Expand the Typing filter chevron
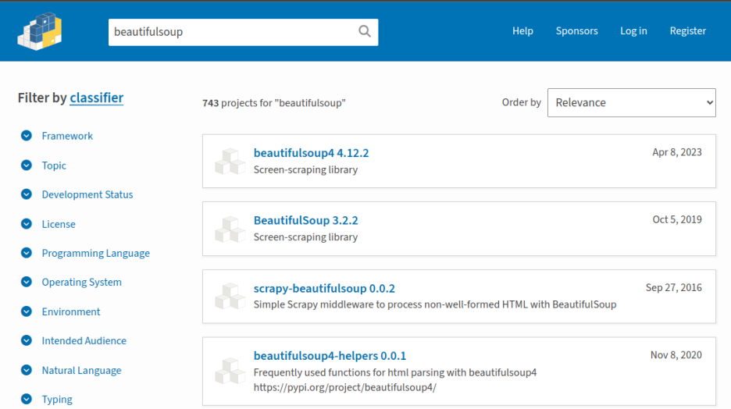 27,399
